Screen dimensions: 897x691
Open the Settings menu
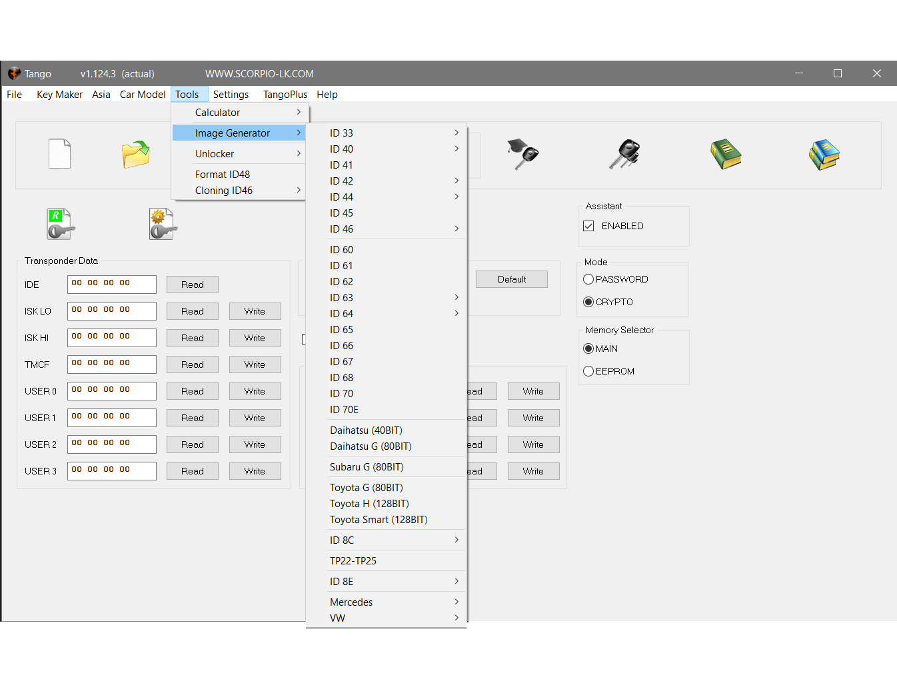pos(231,95)
